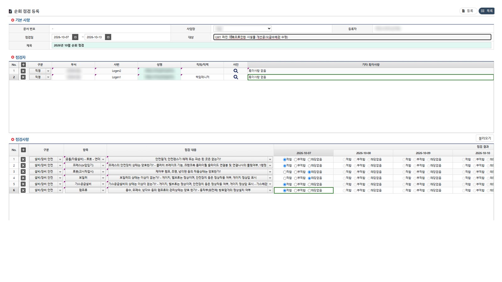The image size is (502, 282).
Task: Open 점검 내용 dropdown for 가스공급설비 row
Action: [x=270, y=184]
